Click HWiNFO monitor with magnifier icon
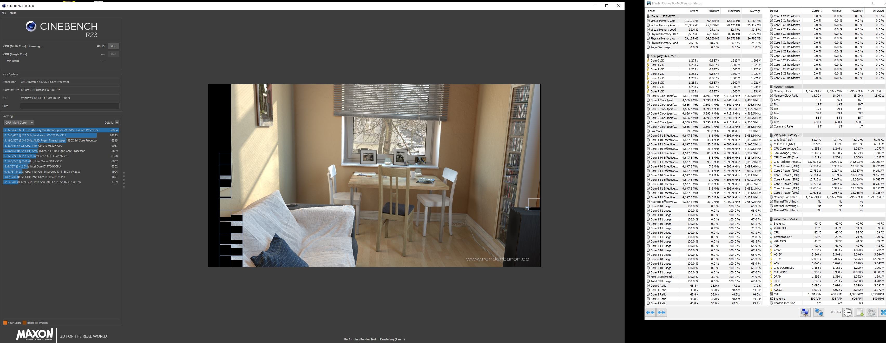 coord(805,312)
